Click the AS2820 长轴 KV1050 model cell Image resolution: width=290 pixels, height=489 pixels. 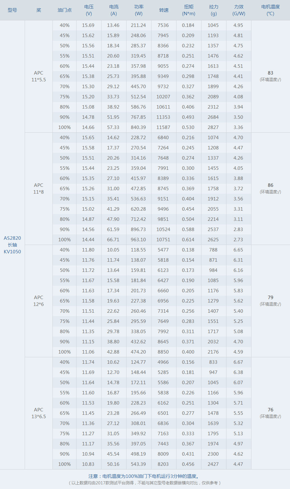(12, 245)
